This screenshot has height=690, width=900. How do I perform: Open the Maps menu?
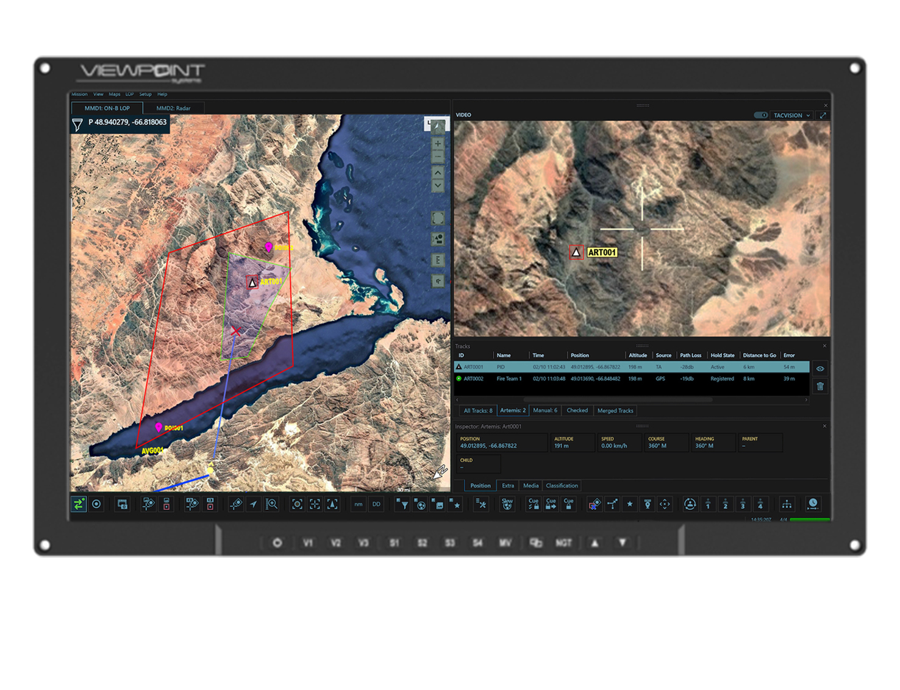point(114,94)
